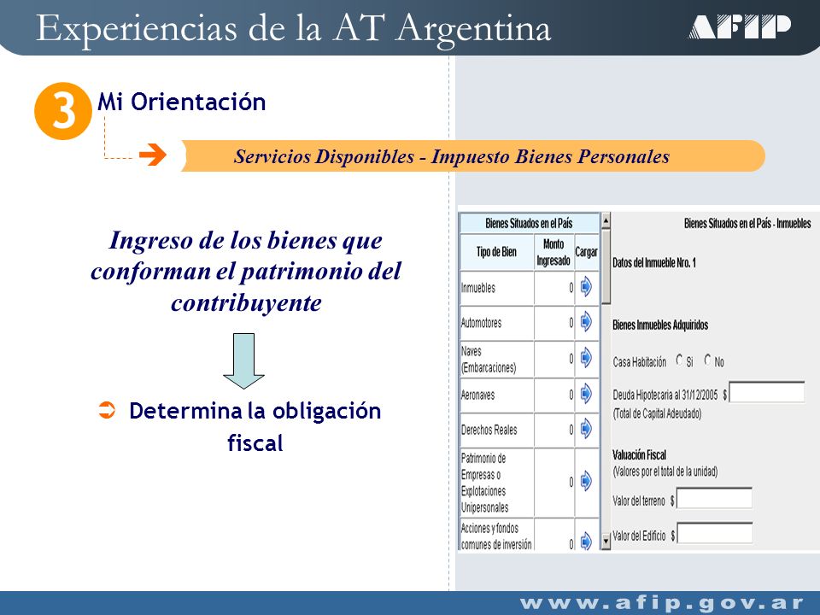Viewport: 820px width, 615px height.
Task: Click the 'Derechos Reales' row label
Action: point(489,430)
